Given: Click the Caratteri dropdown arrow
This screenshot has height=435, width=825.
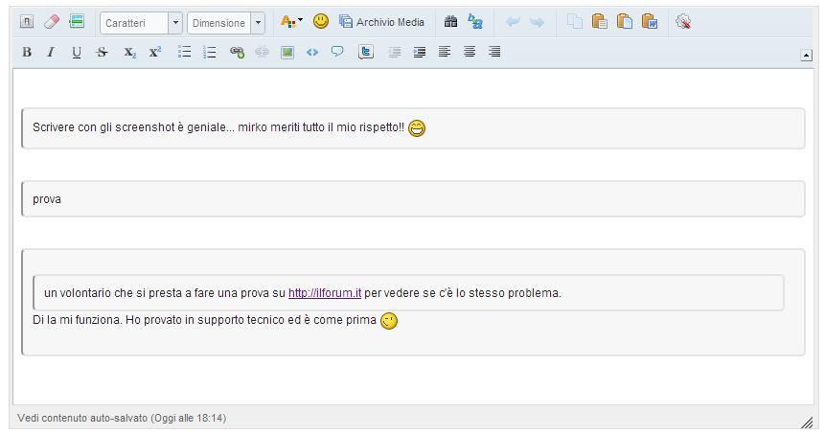Looking at the screenshot, I should tap(175, 23).
